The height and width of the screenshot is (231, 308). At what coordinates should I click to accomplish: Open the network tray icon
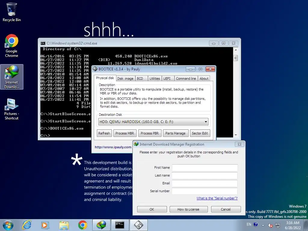coord(278,225)
